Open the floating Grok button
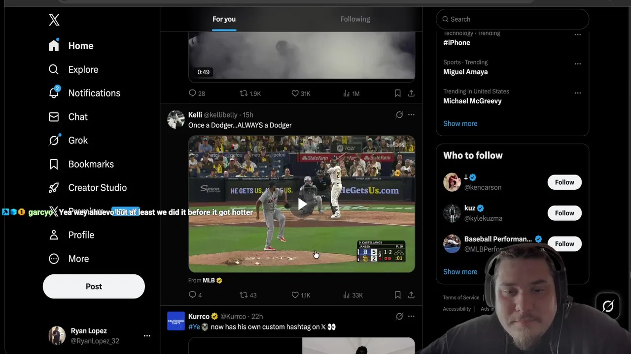Screen dimensions: 631x354 (608, 306)
